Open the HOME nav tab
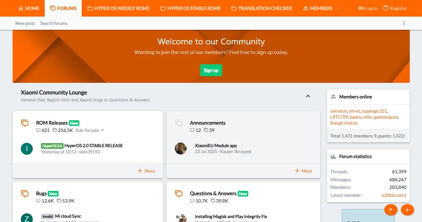 tap(29, 8)
